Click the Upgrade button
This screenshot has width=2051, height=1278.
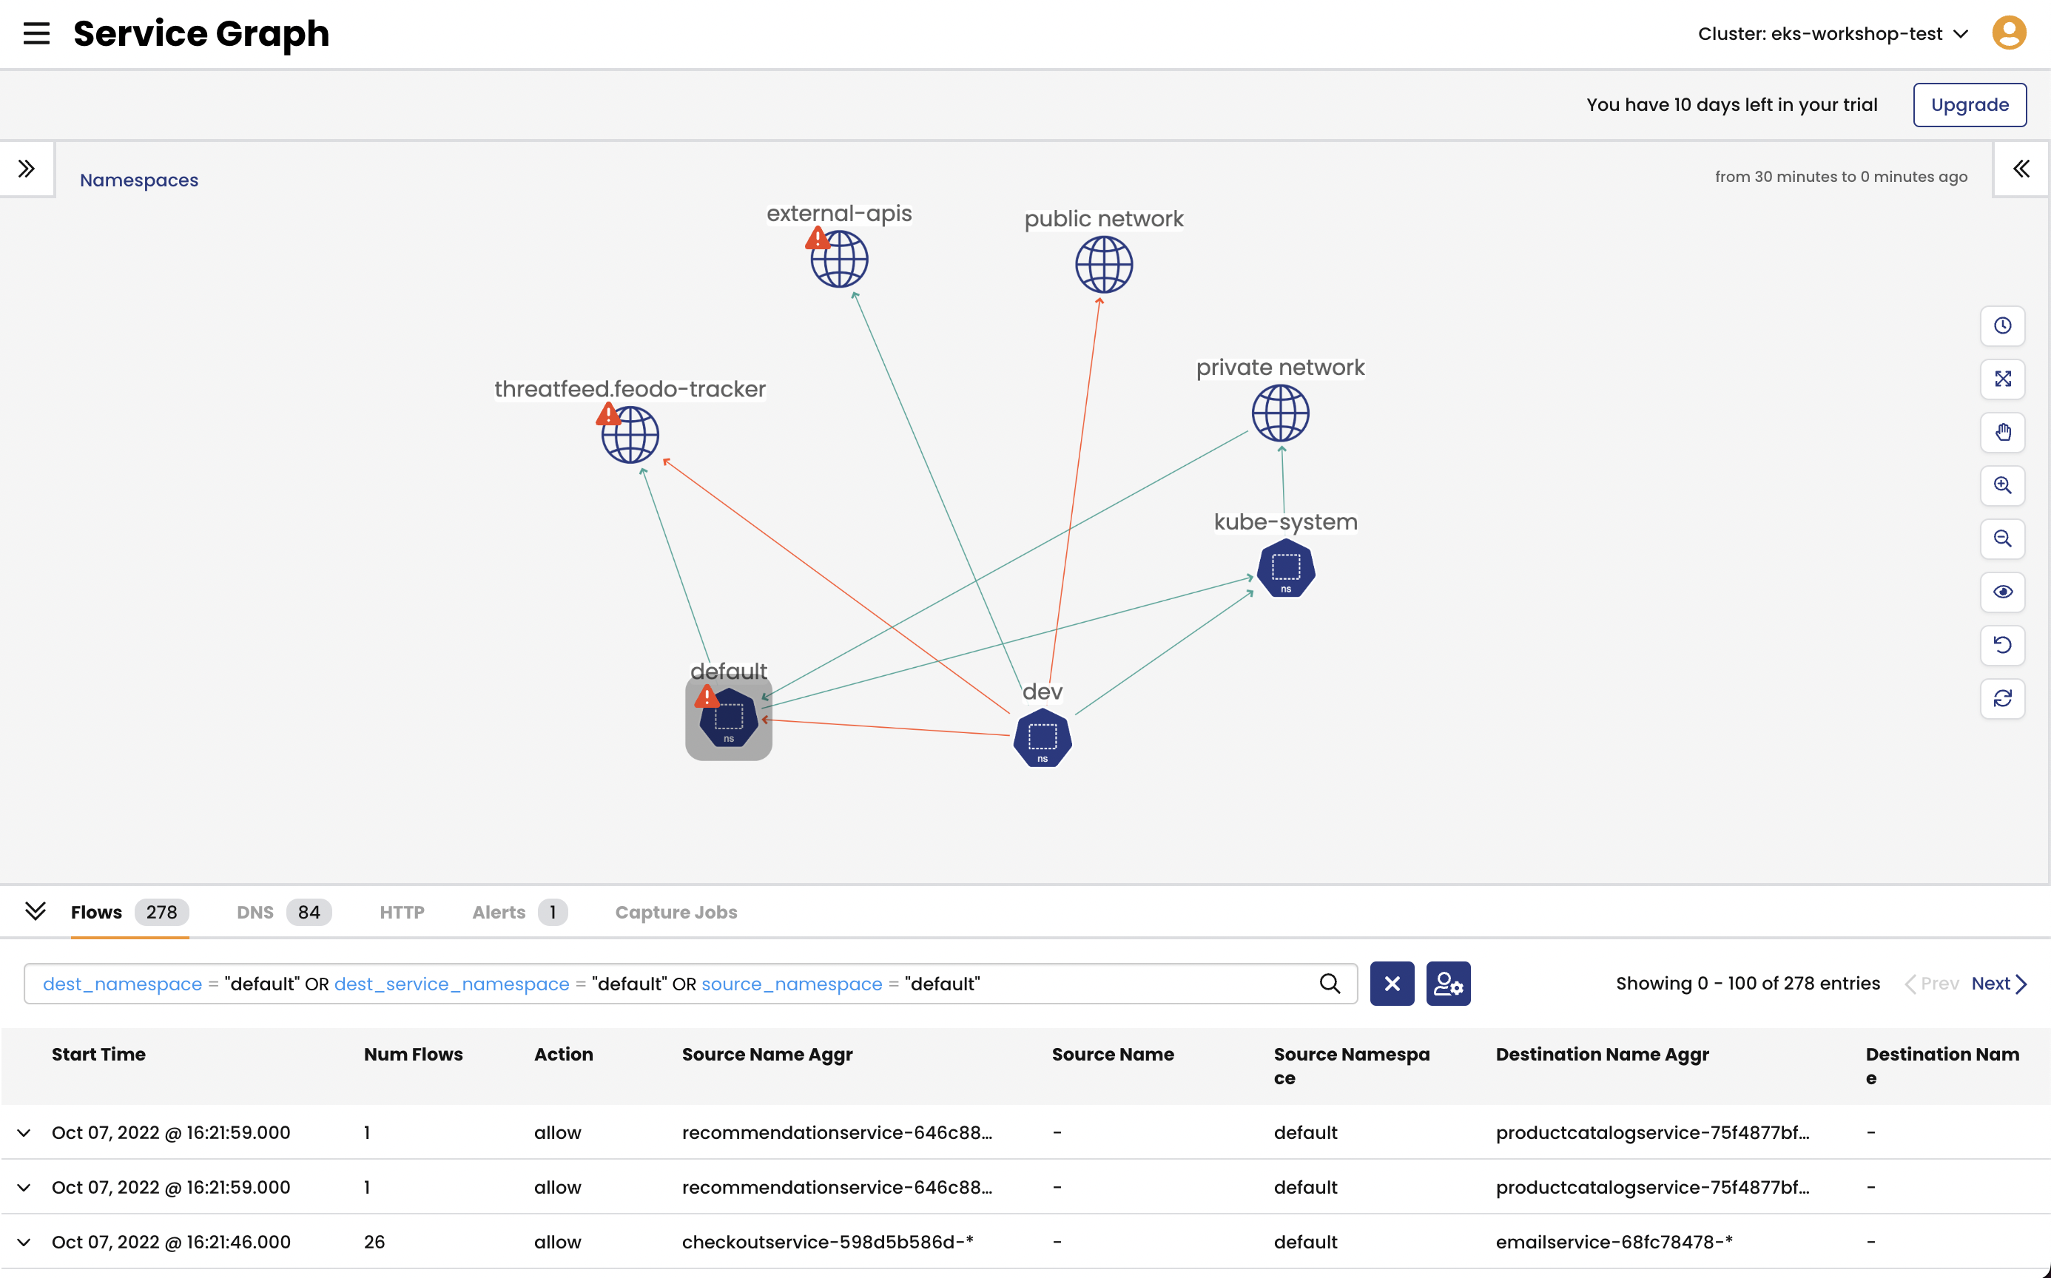tap(1970, 105)
